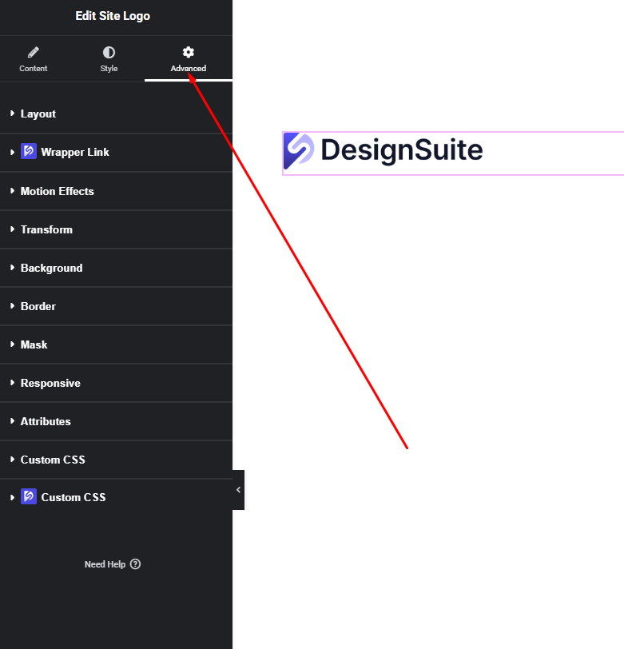Screen dimensions: 624x649
Task: Click the DesignSuite logo symbol on canvas
Action: pyautogui.click(x=300, y=151)
